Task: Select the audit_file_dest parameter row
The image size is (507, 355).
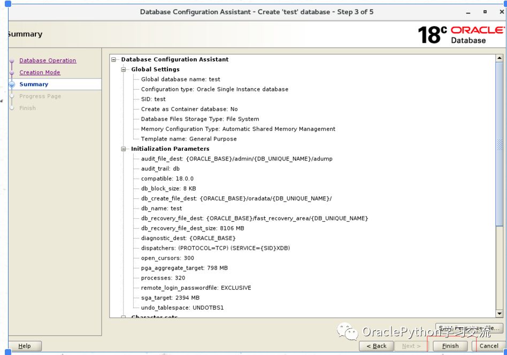Action: (237, 159)
